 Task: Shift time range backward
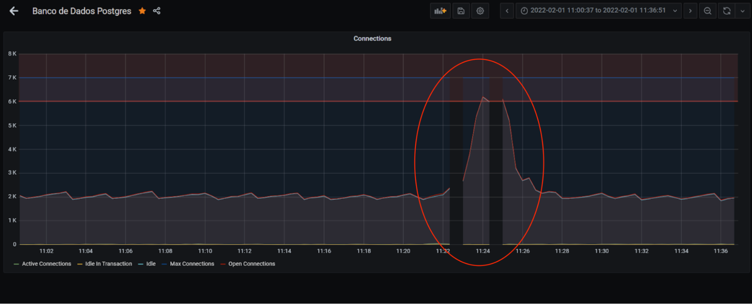507,11
